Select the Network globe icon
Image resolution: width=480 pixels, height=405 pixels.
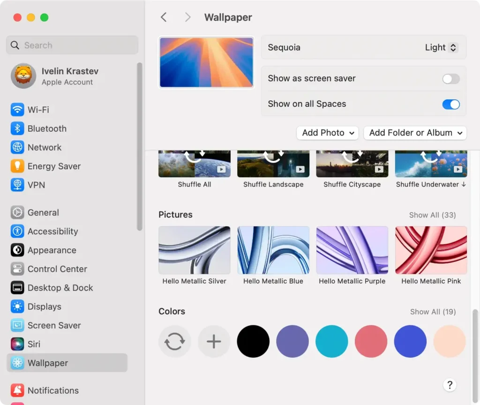[17, 147]
